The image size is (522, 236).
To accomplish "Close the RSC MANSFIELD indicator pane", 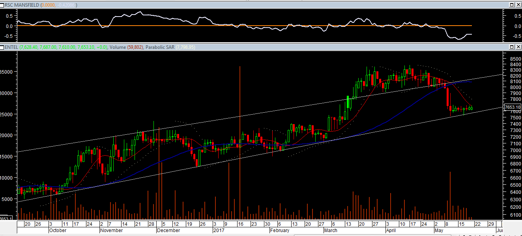I will point(518,5).
